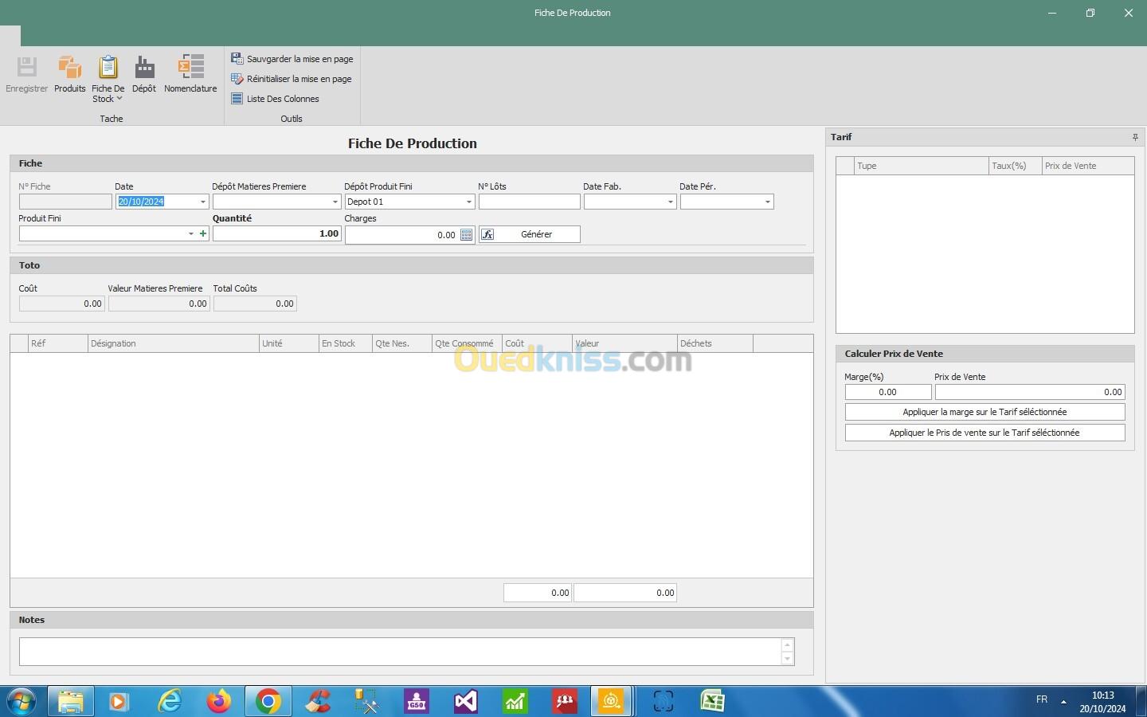The width and height of the screenshot is (1147, 717).
Task: Click the Désignation column header
Action: pos(173,343)
